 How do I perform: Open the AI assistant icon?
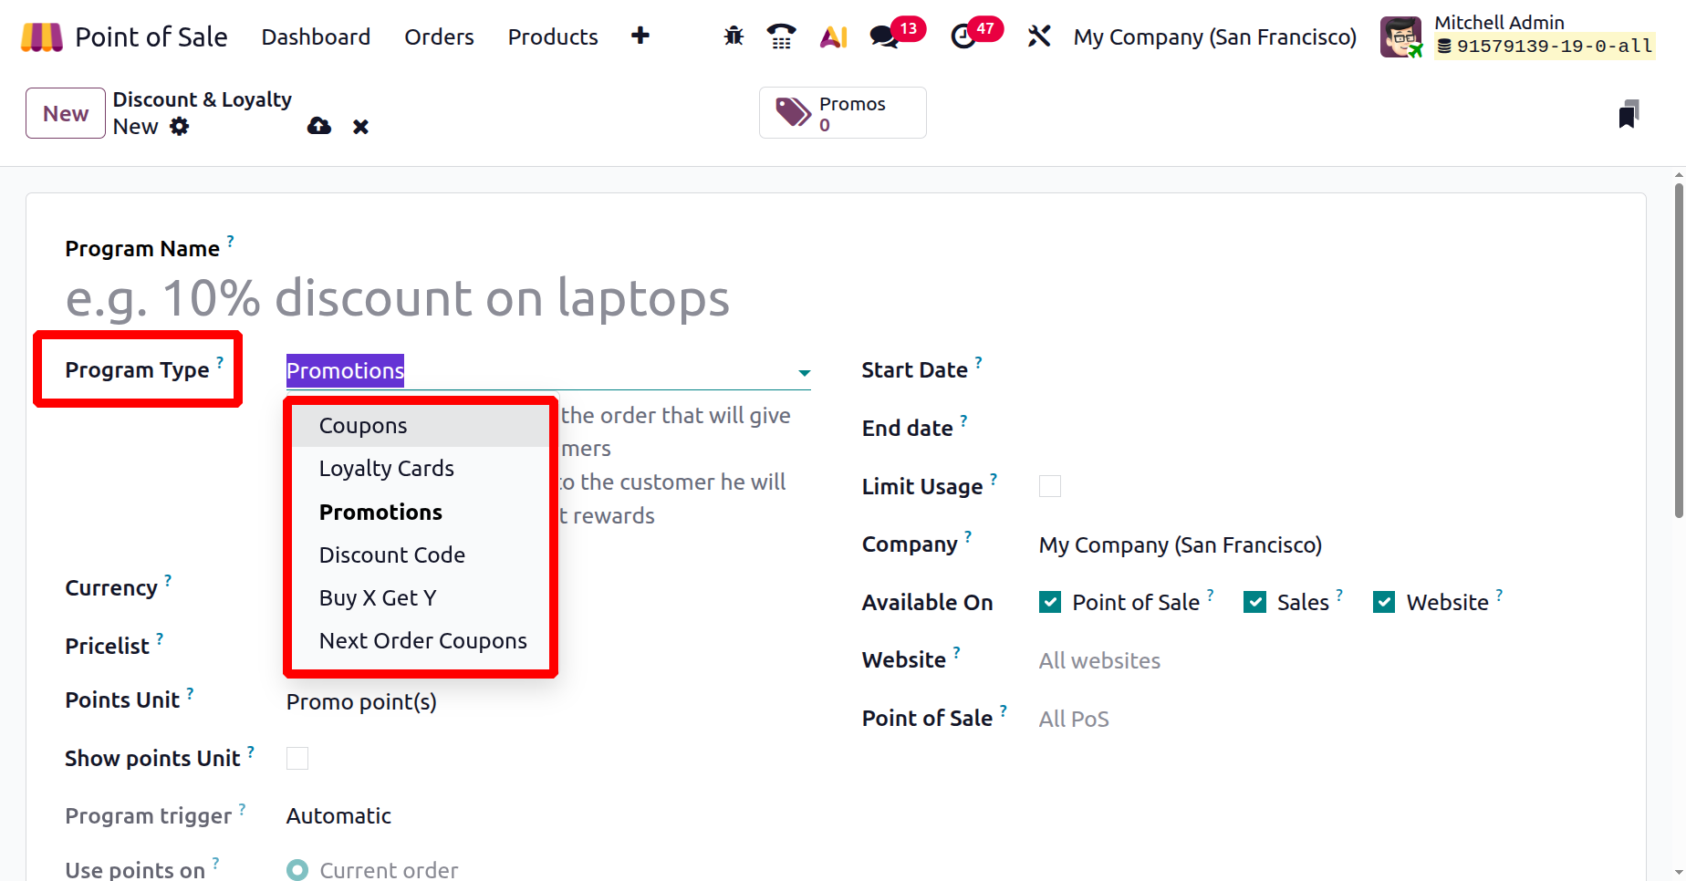[834, 36]
